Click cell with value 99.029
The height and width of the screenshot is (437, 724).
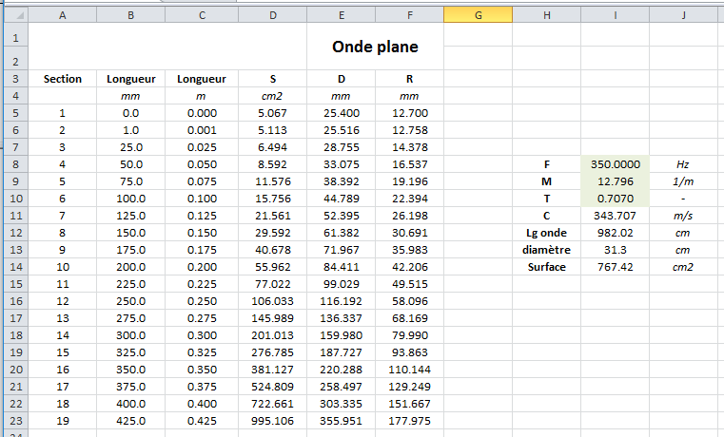pyautogui.click(x=342, y=284)
